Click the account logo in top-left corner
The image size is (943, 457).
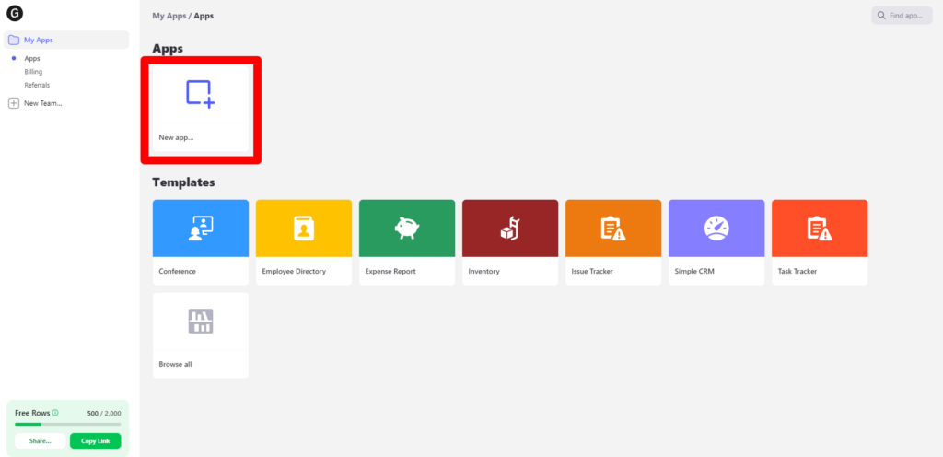click(x=15, y=14)
